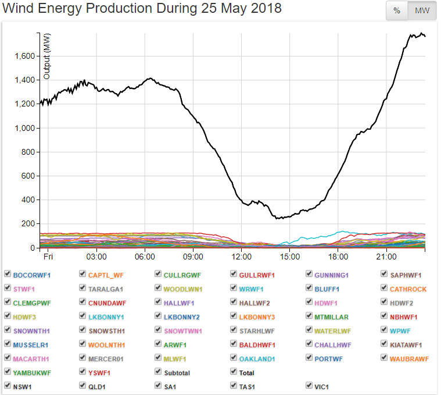
Task: Click the 12:00 time axis label
Action: (x=241, y=257)
